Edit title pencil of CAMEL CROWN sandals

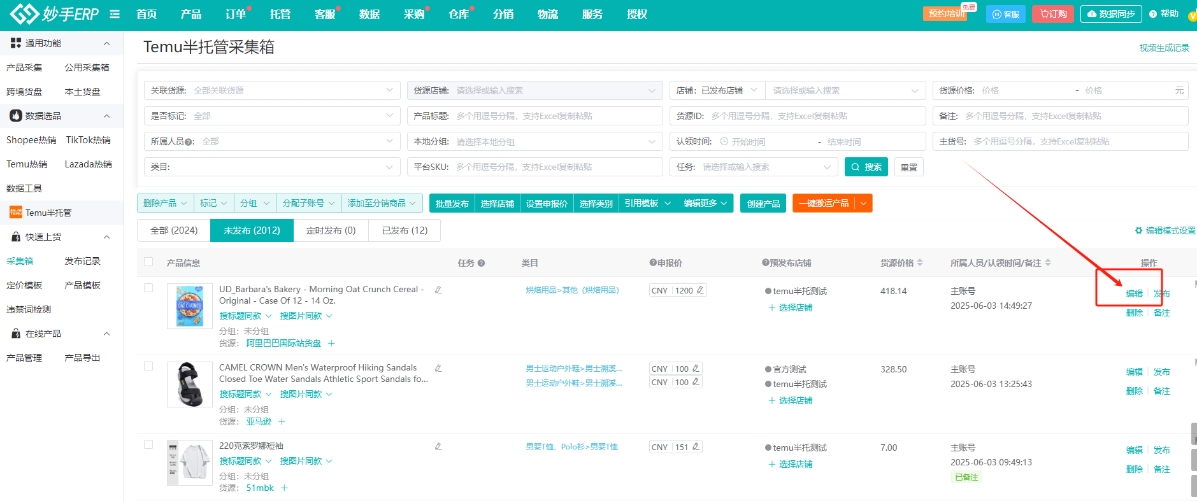point(438,368)
